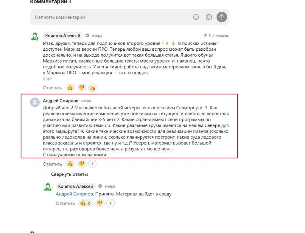The height and width of the screenshot is (233, 305).
Task: Dislike the pinned comment about Маркиз ПРО
Action: (81, 88)
